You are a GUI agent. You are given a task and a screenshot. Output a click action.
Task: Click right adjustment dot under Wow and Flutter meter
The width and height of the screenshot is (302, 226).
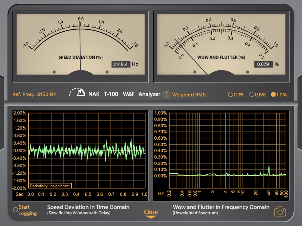point(248,72)
